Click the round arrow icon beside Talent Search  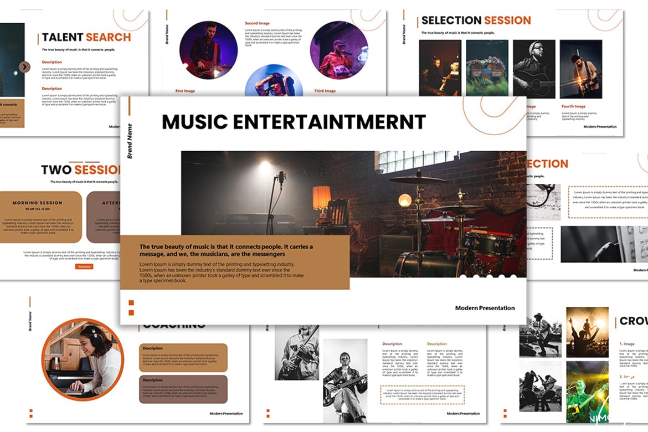tap(24, 67)
